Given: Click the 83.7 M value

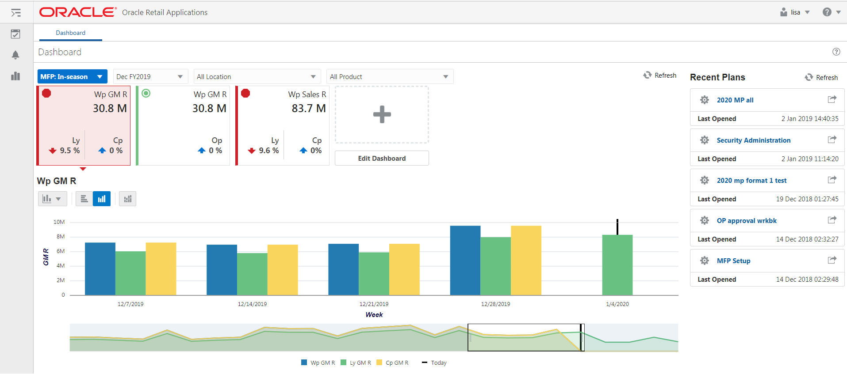Looking at the screenshot, I should (x=309, y=109).
